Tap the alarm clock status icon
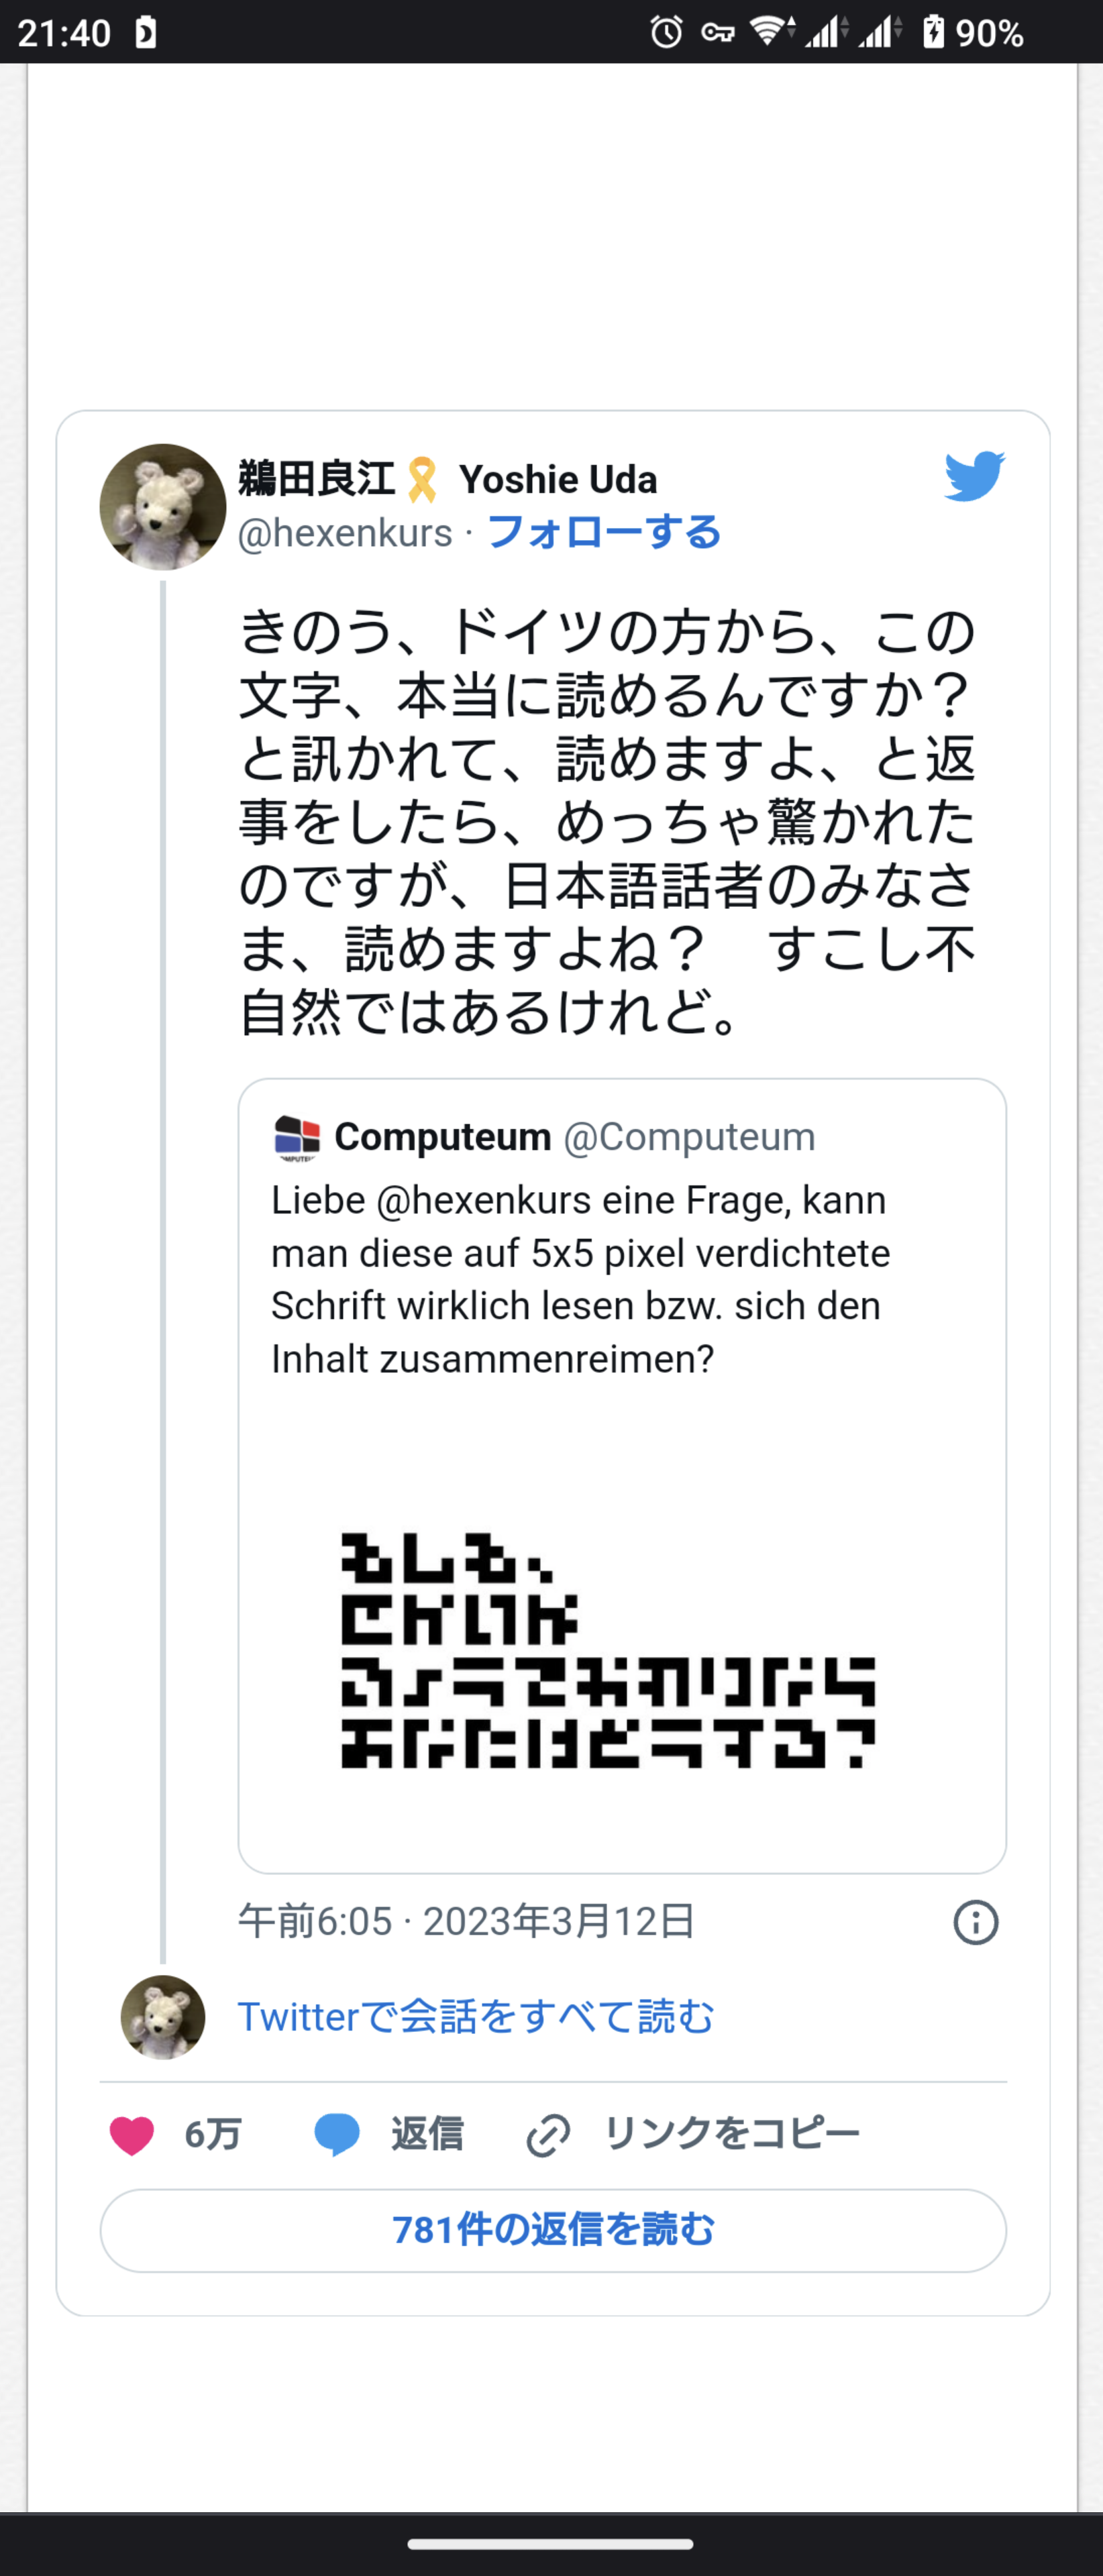1103x2576 pixels. coord(666,32)
